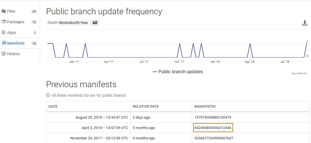The height and width of the screenshot is (143, 311).
Task: Select the All zoom option
Action: pyautogui.click(x=95, y=23)
